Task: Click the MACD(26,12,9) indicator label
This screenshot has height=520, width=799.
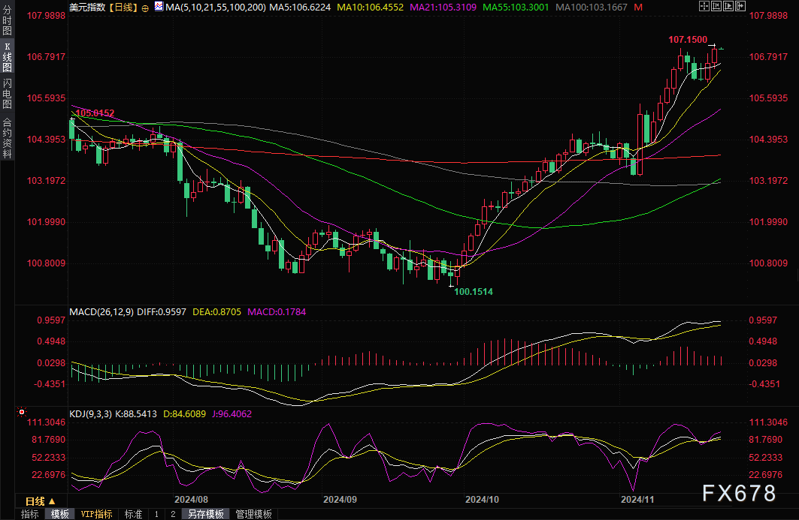Action: click(x=101, y=311)
